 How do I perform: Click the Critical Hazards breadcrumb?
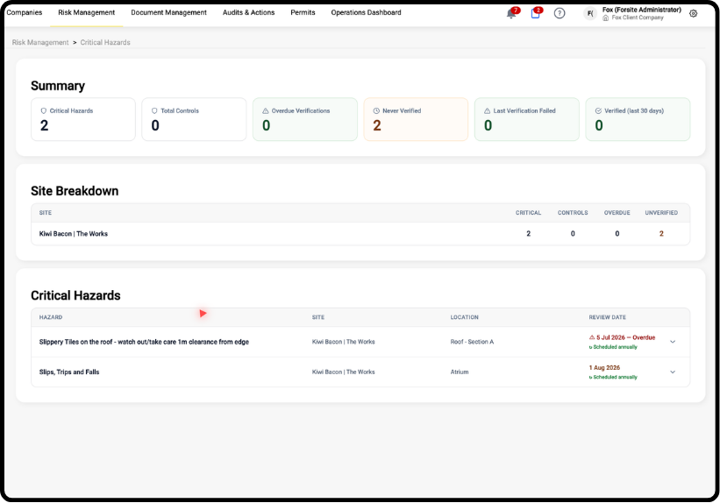105,42
